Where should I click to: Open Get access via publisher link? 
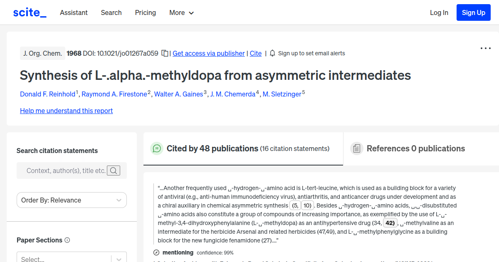[x=208, y=53]
